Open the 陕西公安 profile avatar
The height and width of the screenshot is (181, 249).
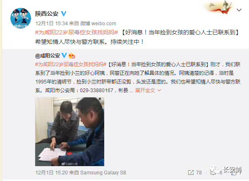21,18
